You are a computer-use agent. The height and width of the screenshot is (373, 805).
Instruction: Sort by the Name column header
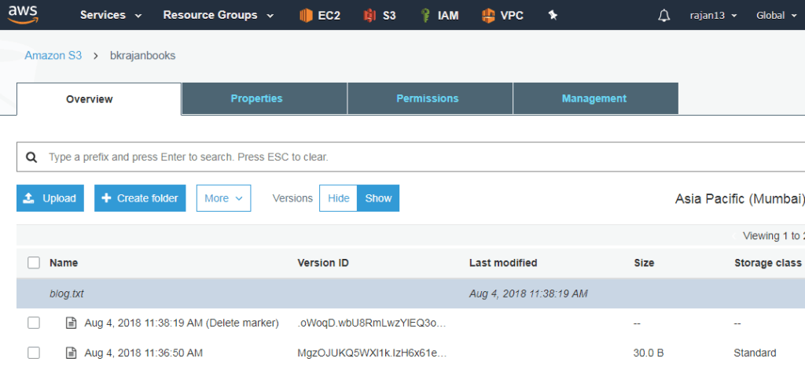(64, 263)
